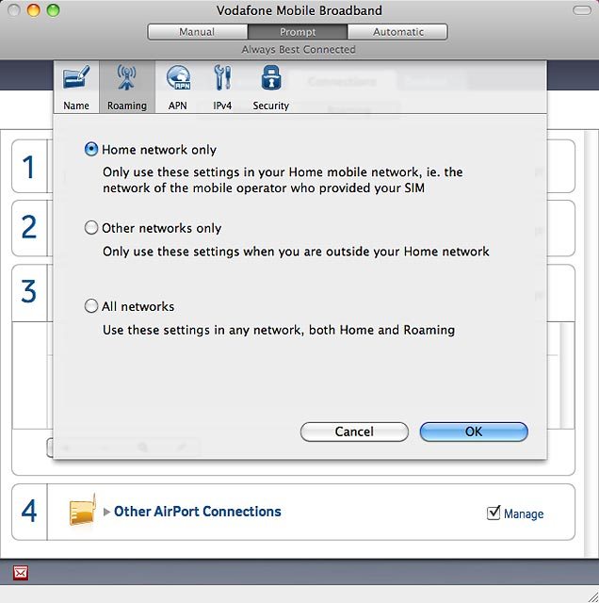
Task: Confirm roaming settings with OK
Action: (474, 432)
